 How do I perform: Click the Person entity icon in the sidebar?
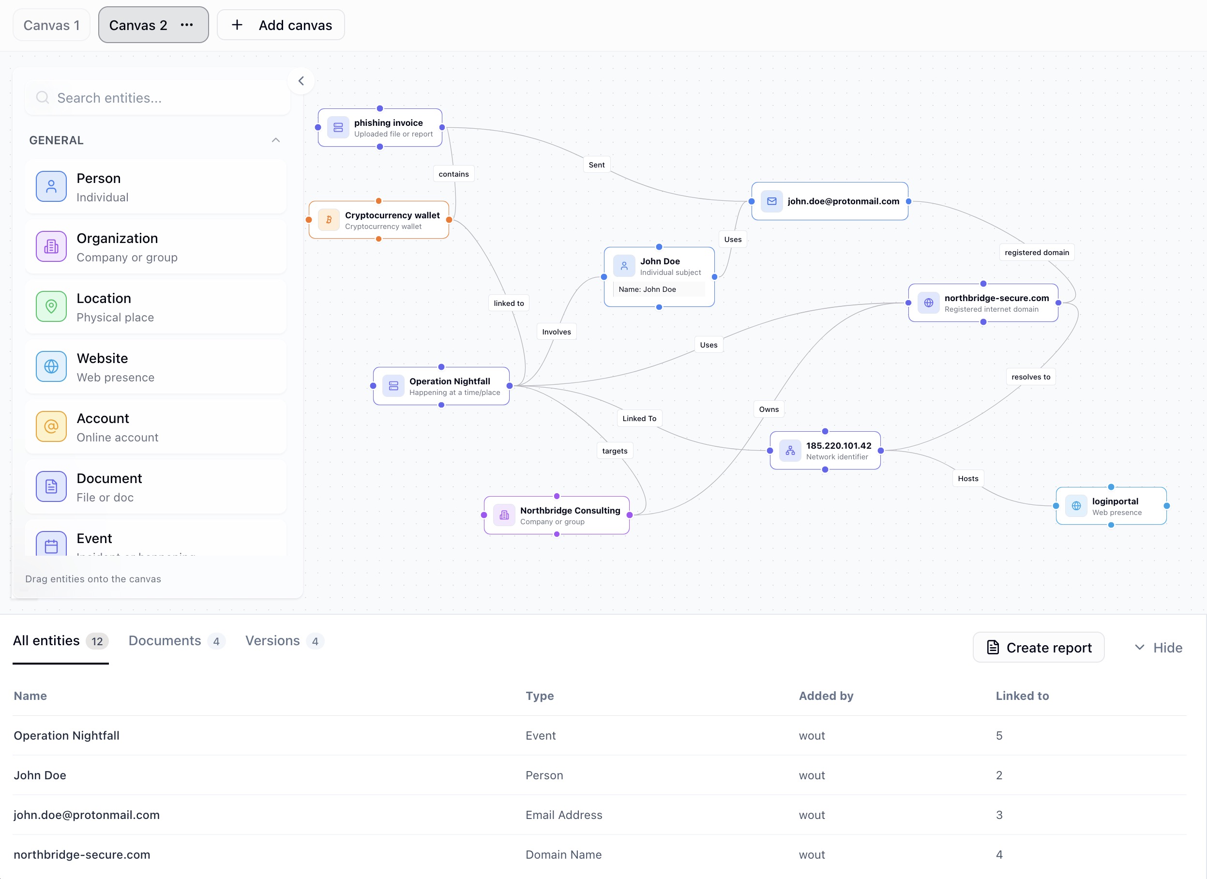pos(51,186)
